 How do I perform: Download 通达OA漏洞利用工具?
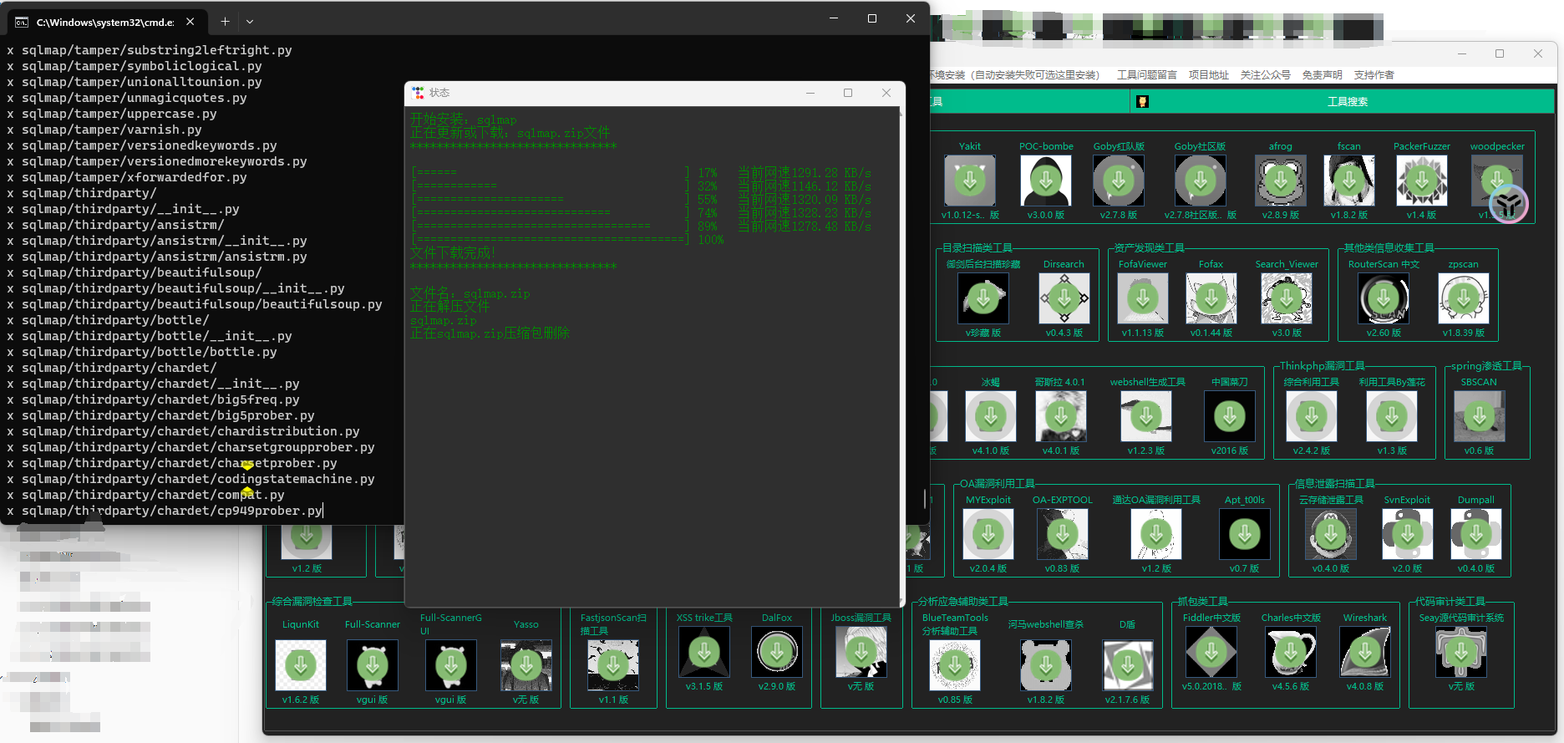pyautogui.click(x=1156, y=534)
